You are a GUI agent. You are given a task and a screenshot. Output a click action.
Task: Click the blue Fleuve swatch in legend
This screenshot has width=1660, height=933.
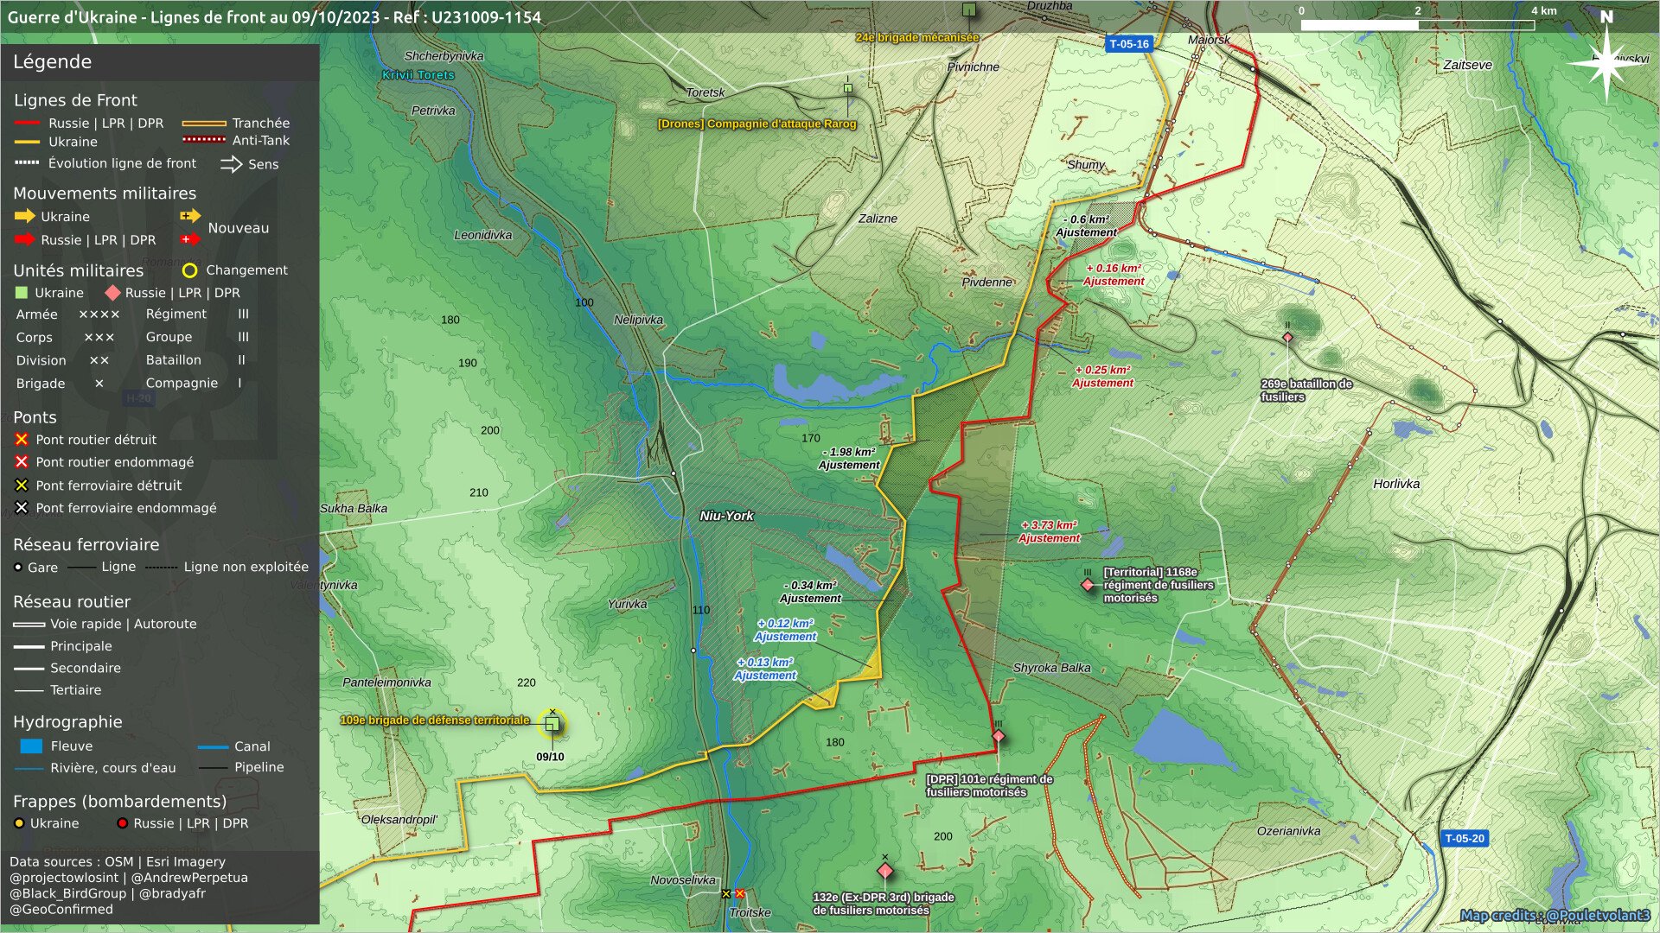[x=31, y=746]
